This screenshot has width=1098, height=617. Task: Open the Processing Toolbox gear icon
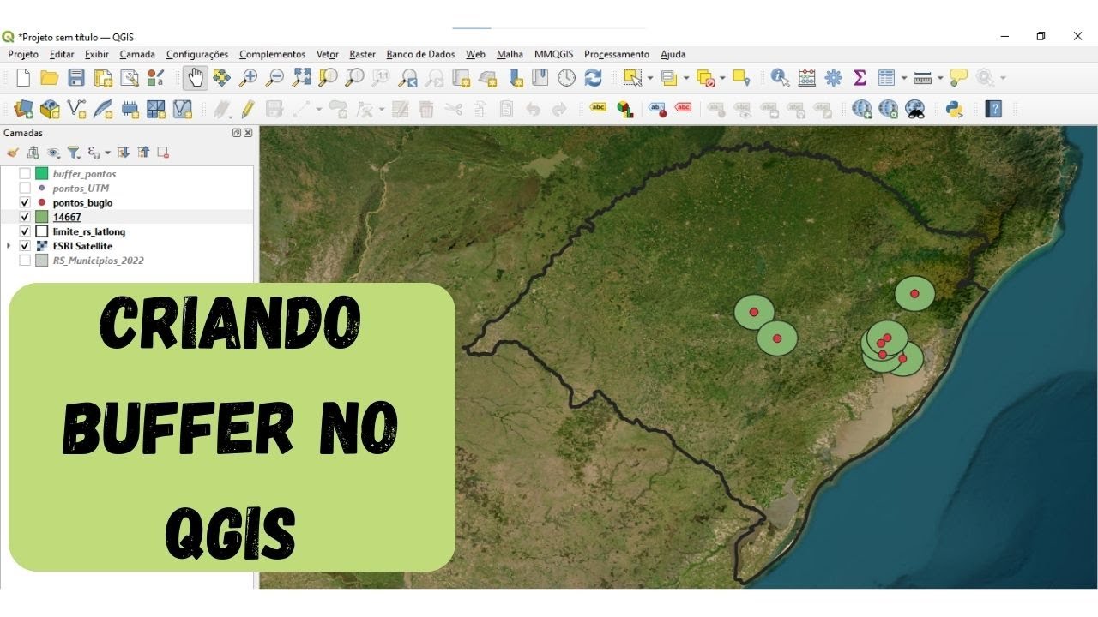point(833,78)
